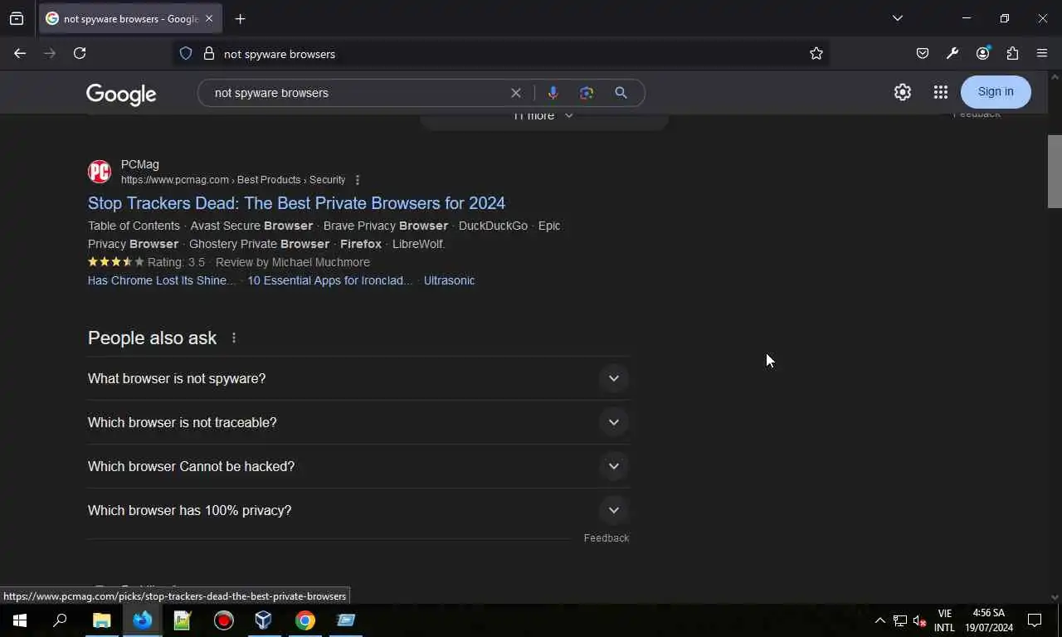Open volume control in system tray
Image resolution: width=1062 pixels, height=637 pixels.
point(919,620)
